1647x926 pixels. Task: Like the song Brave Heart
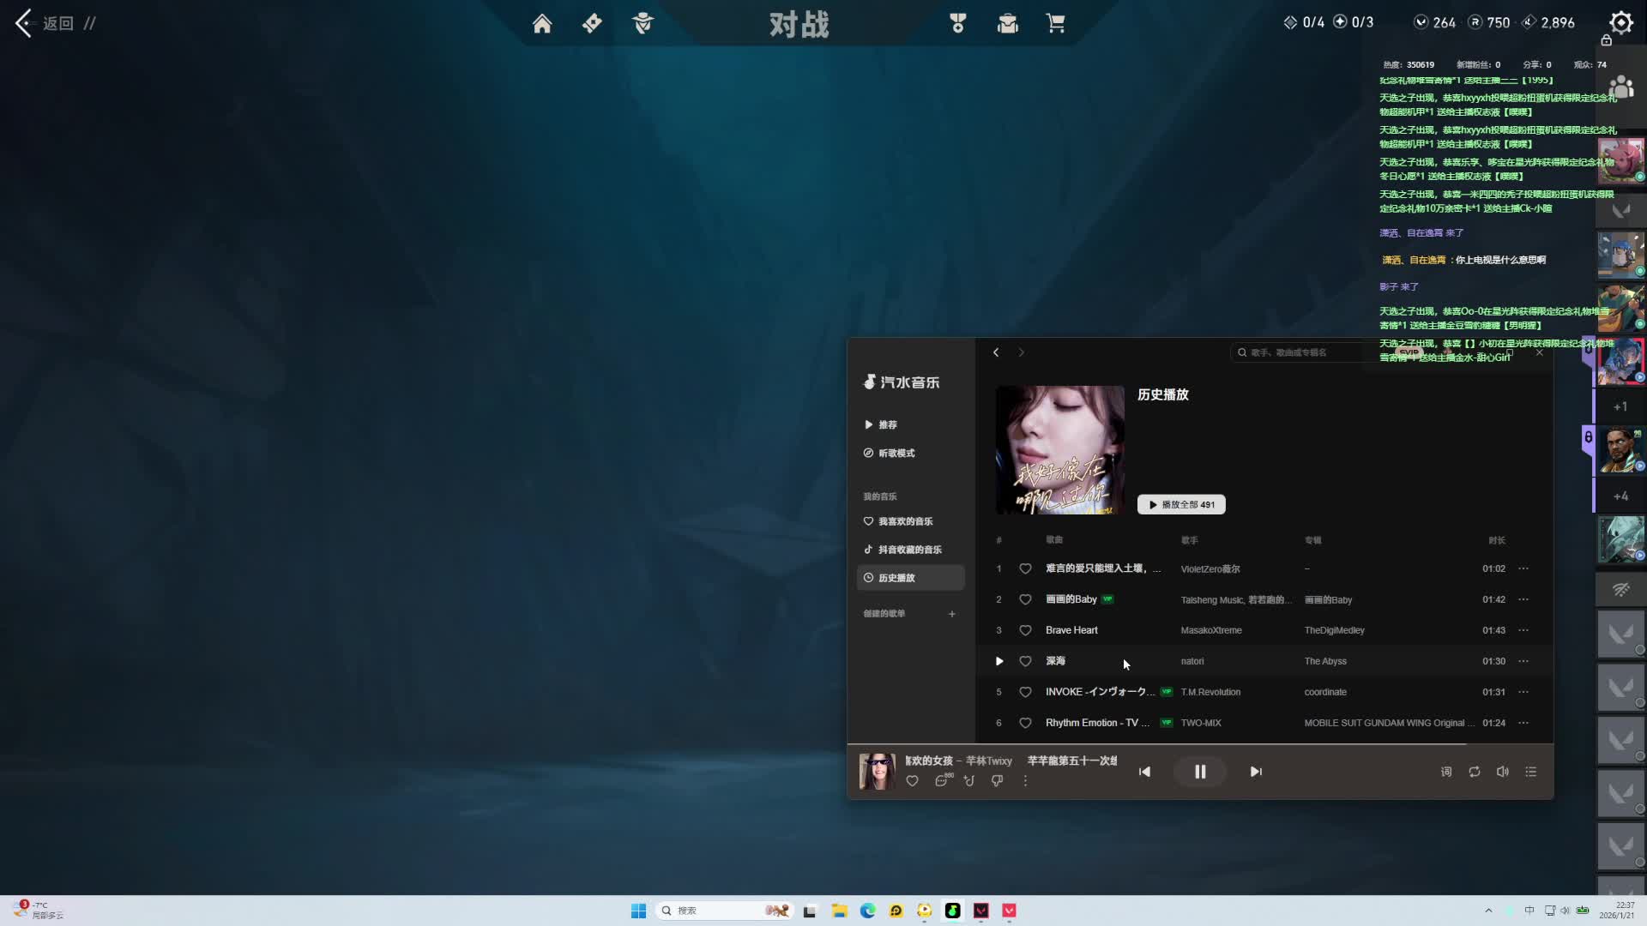click(x=1025, y=630)
